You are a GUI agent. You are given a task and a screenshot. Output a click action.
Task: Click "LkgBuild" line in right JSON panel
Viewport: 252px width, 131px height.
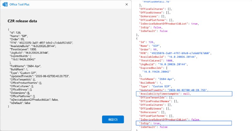163,64
